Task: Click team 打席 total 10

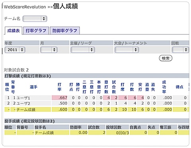Action: click(x=125, y=109)
